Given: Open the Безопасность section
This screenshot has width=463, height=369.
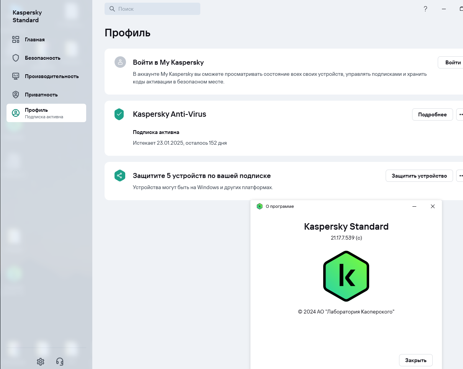Looking at the screenshot, I should coord(46,58).
